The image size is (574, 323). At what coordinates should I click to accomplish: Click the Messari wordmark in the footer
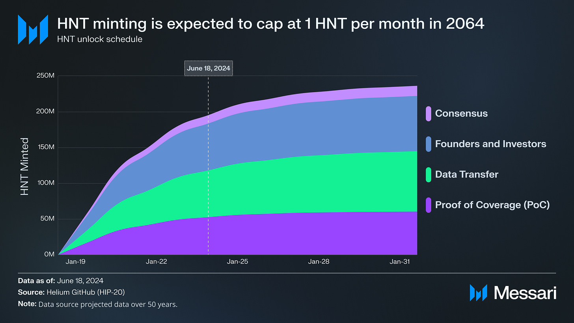(525, 293)
